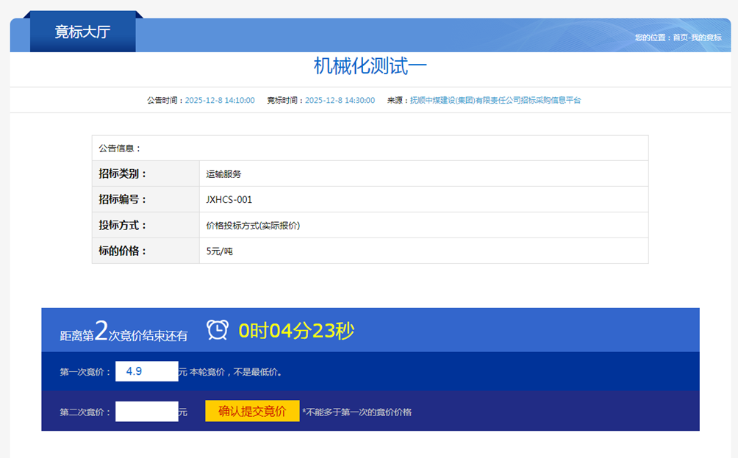The height and width of the screenshot is (458, 738).
Task: Click the countdown timer 0时04分23秒
Action: click(x=296, y=330)
